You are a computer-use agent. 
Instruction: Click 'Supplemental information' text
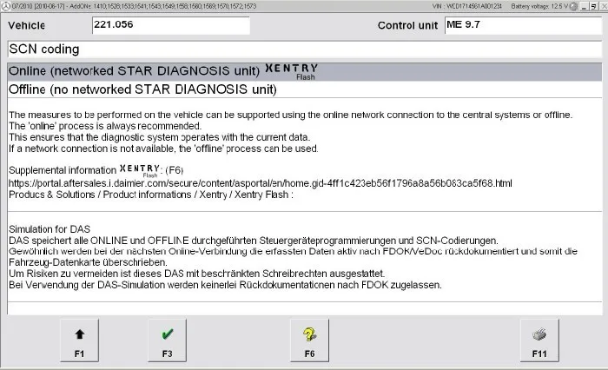[x=63, y=170]
